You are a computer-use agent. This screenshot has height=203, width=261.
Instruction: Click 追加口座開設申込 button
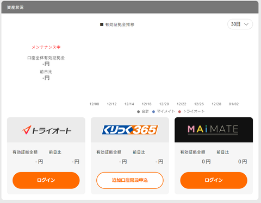(x=130, y=180)
